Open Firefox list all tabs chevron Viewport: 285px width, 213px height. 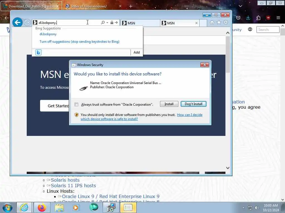(x=240, y=6)
